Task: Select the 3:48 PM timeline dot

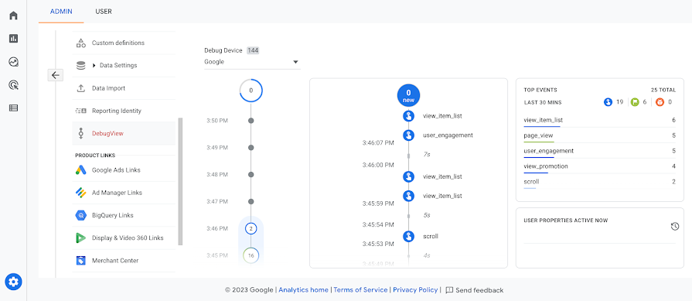Action: point(251,174)
